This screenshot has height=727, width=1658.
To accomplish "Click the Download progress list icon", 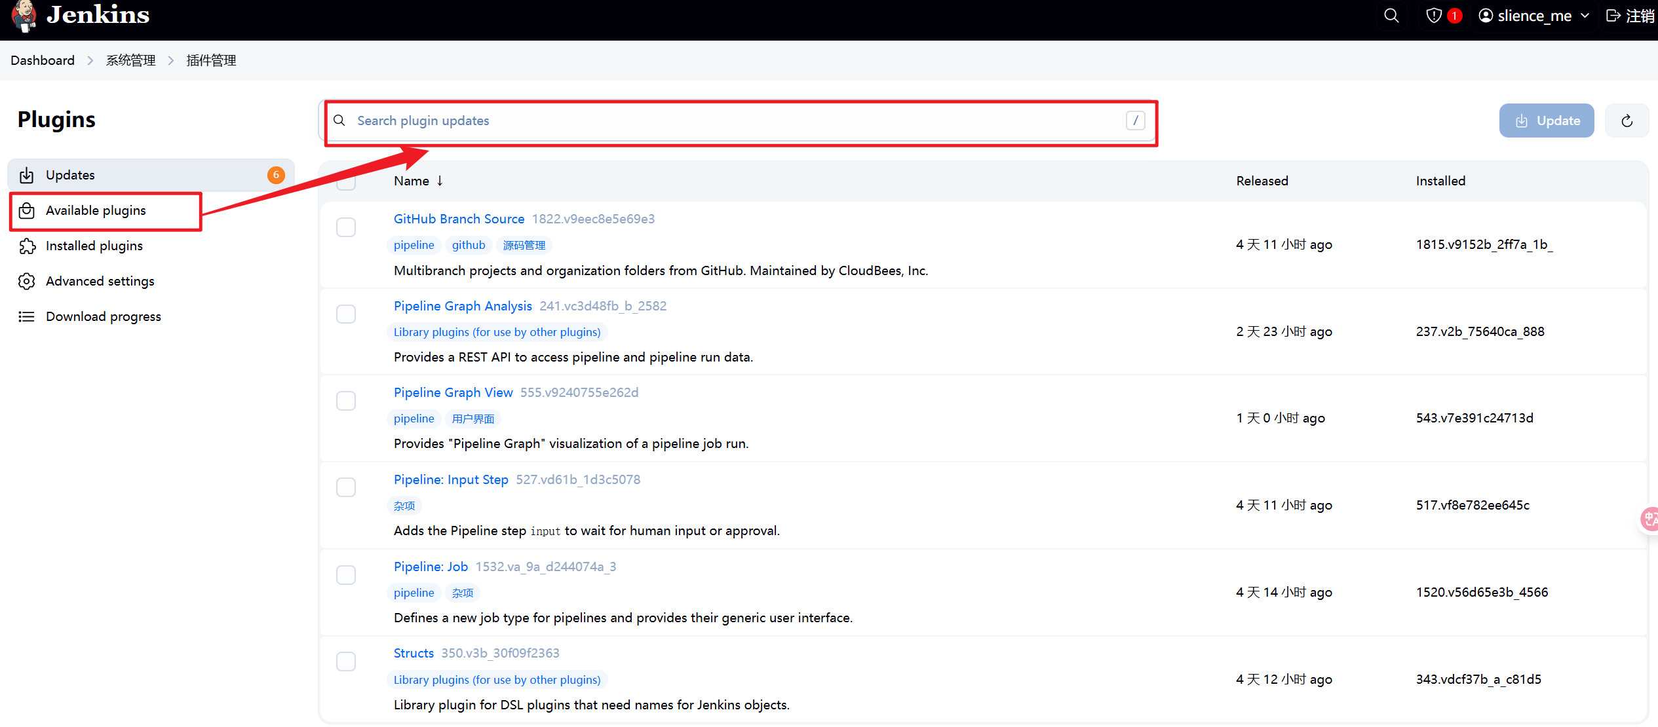I will click(26, 316).
